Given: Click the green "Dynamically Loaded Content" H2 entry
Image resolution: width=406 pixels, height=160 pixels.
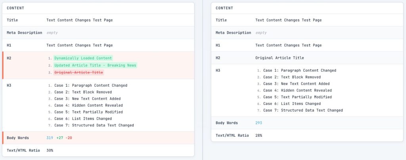Looking at the screenshot, I should click(x=83, y=58).
